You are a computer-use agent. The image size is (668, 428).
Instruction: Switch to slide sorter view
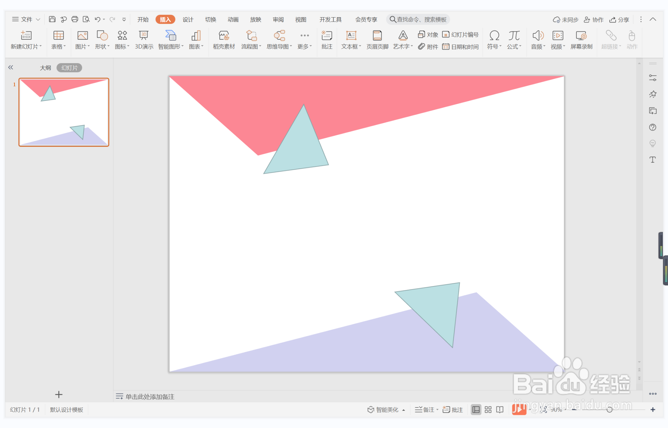(488, 409)
